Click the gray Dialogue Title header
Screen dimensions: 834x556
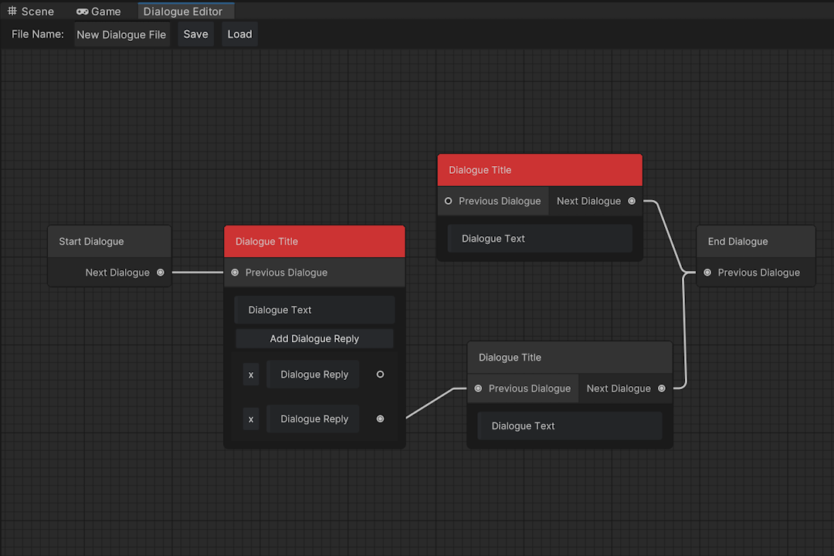point(570,358)
